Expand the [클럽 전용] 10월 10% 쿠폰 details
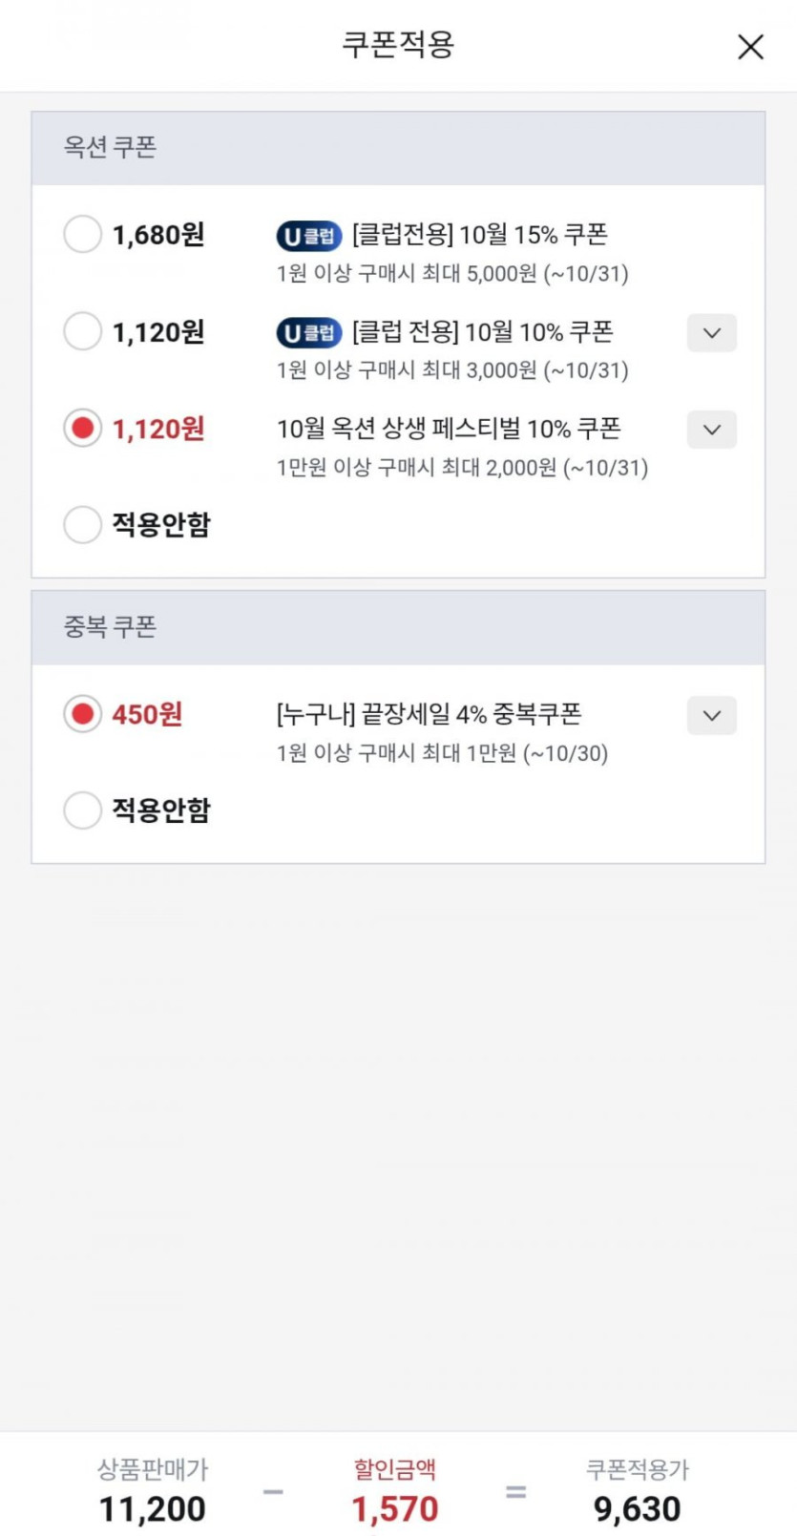Viewport: 797px width, 1536px height. pyautogui.click(x=711, y=333)
